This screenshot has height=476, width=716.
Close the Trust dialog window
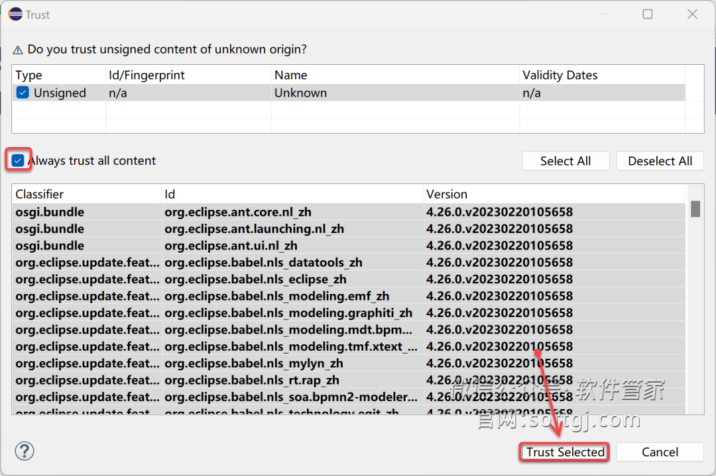point(692,14)
